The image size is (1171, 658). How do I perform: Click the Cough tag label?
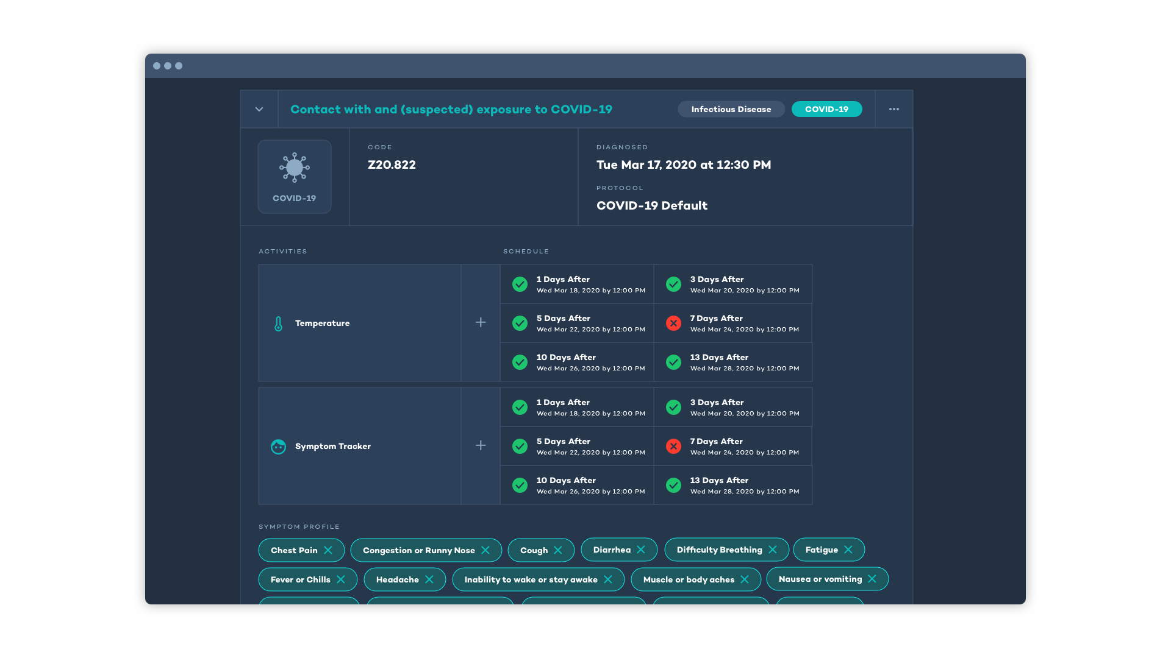click(534, 550)
